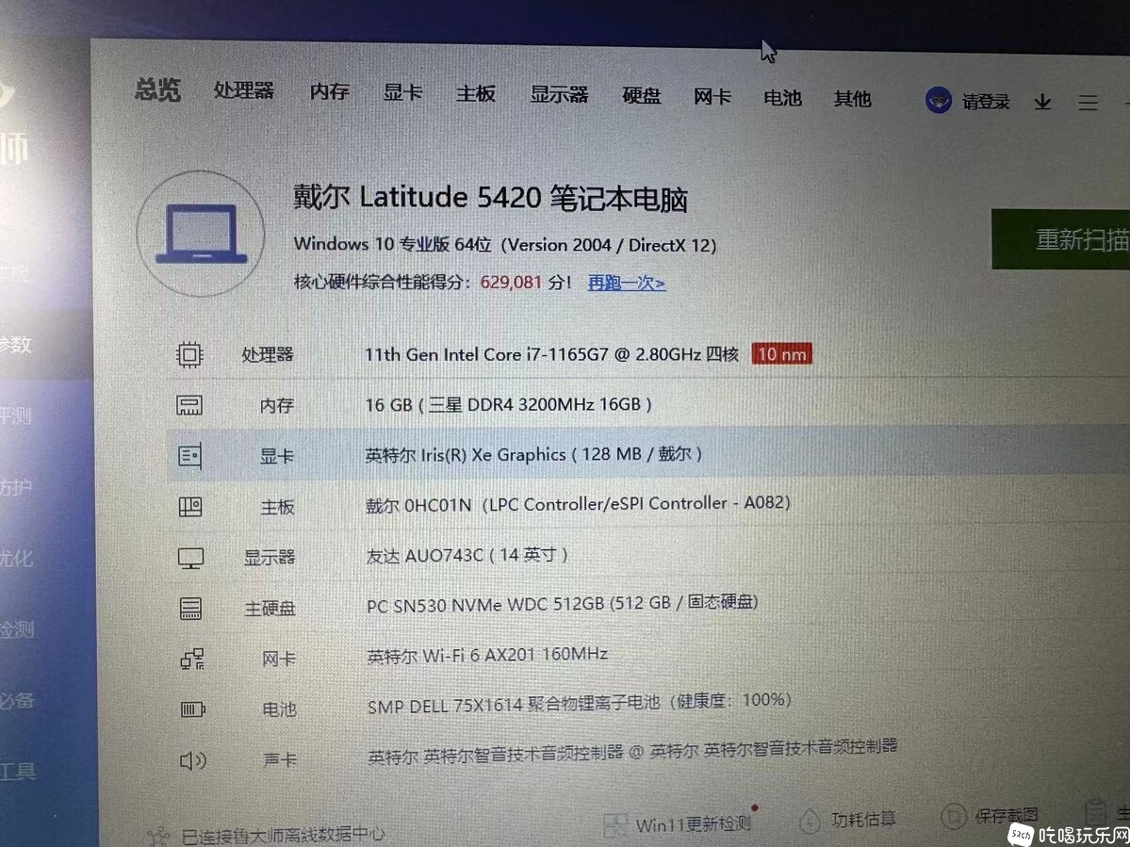Select the 硬盘 tab

click(x=642, y=95)
